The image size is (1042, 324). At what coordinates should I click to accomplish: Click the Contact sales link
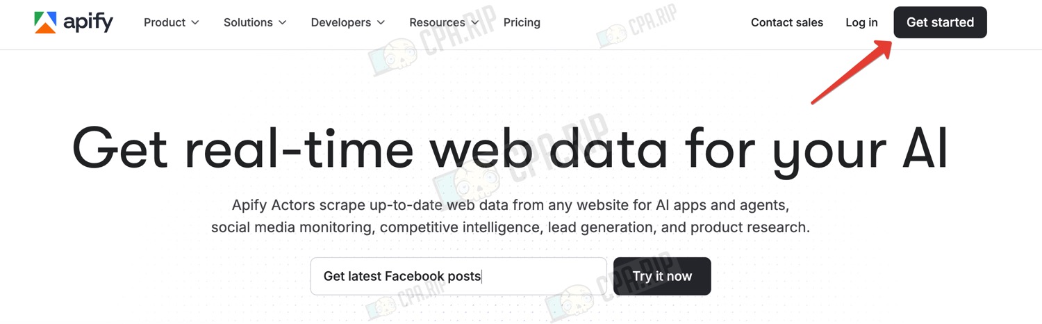787,22
